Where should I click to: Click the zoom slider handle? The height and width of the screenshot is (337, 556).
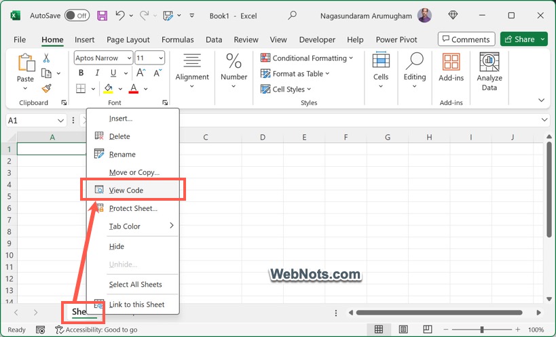[482, 330]
